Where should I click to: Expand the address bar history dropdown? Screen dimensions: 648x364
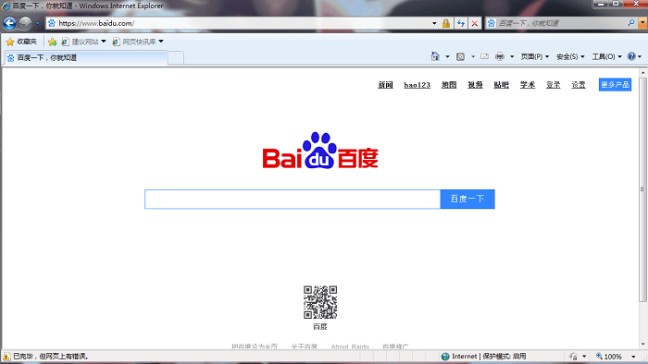(x=434, y=23)
